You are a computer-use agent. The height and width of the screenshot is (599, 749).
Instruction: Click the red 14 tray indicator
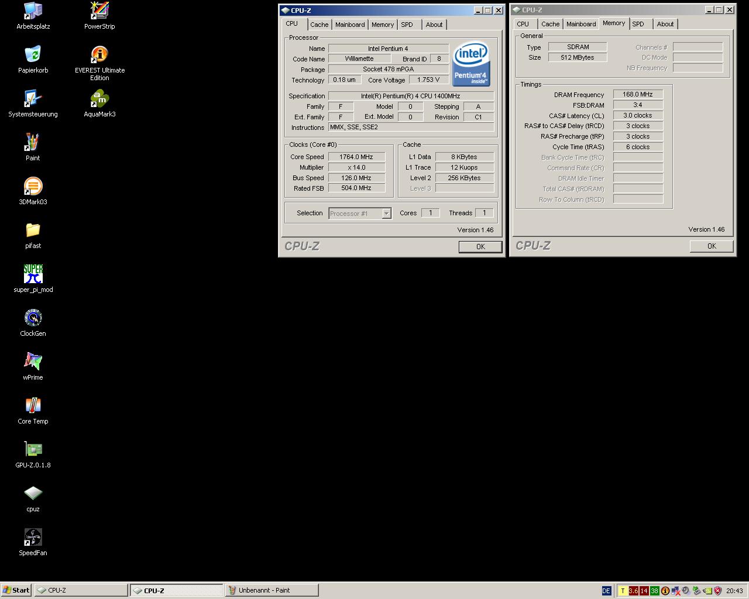point(644,591)
